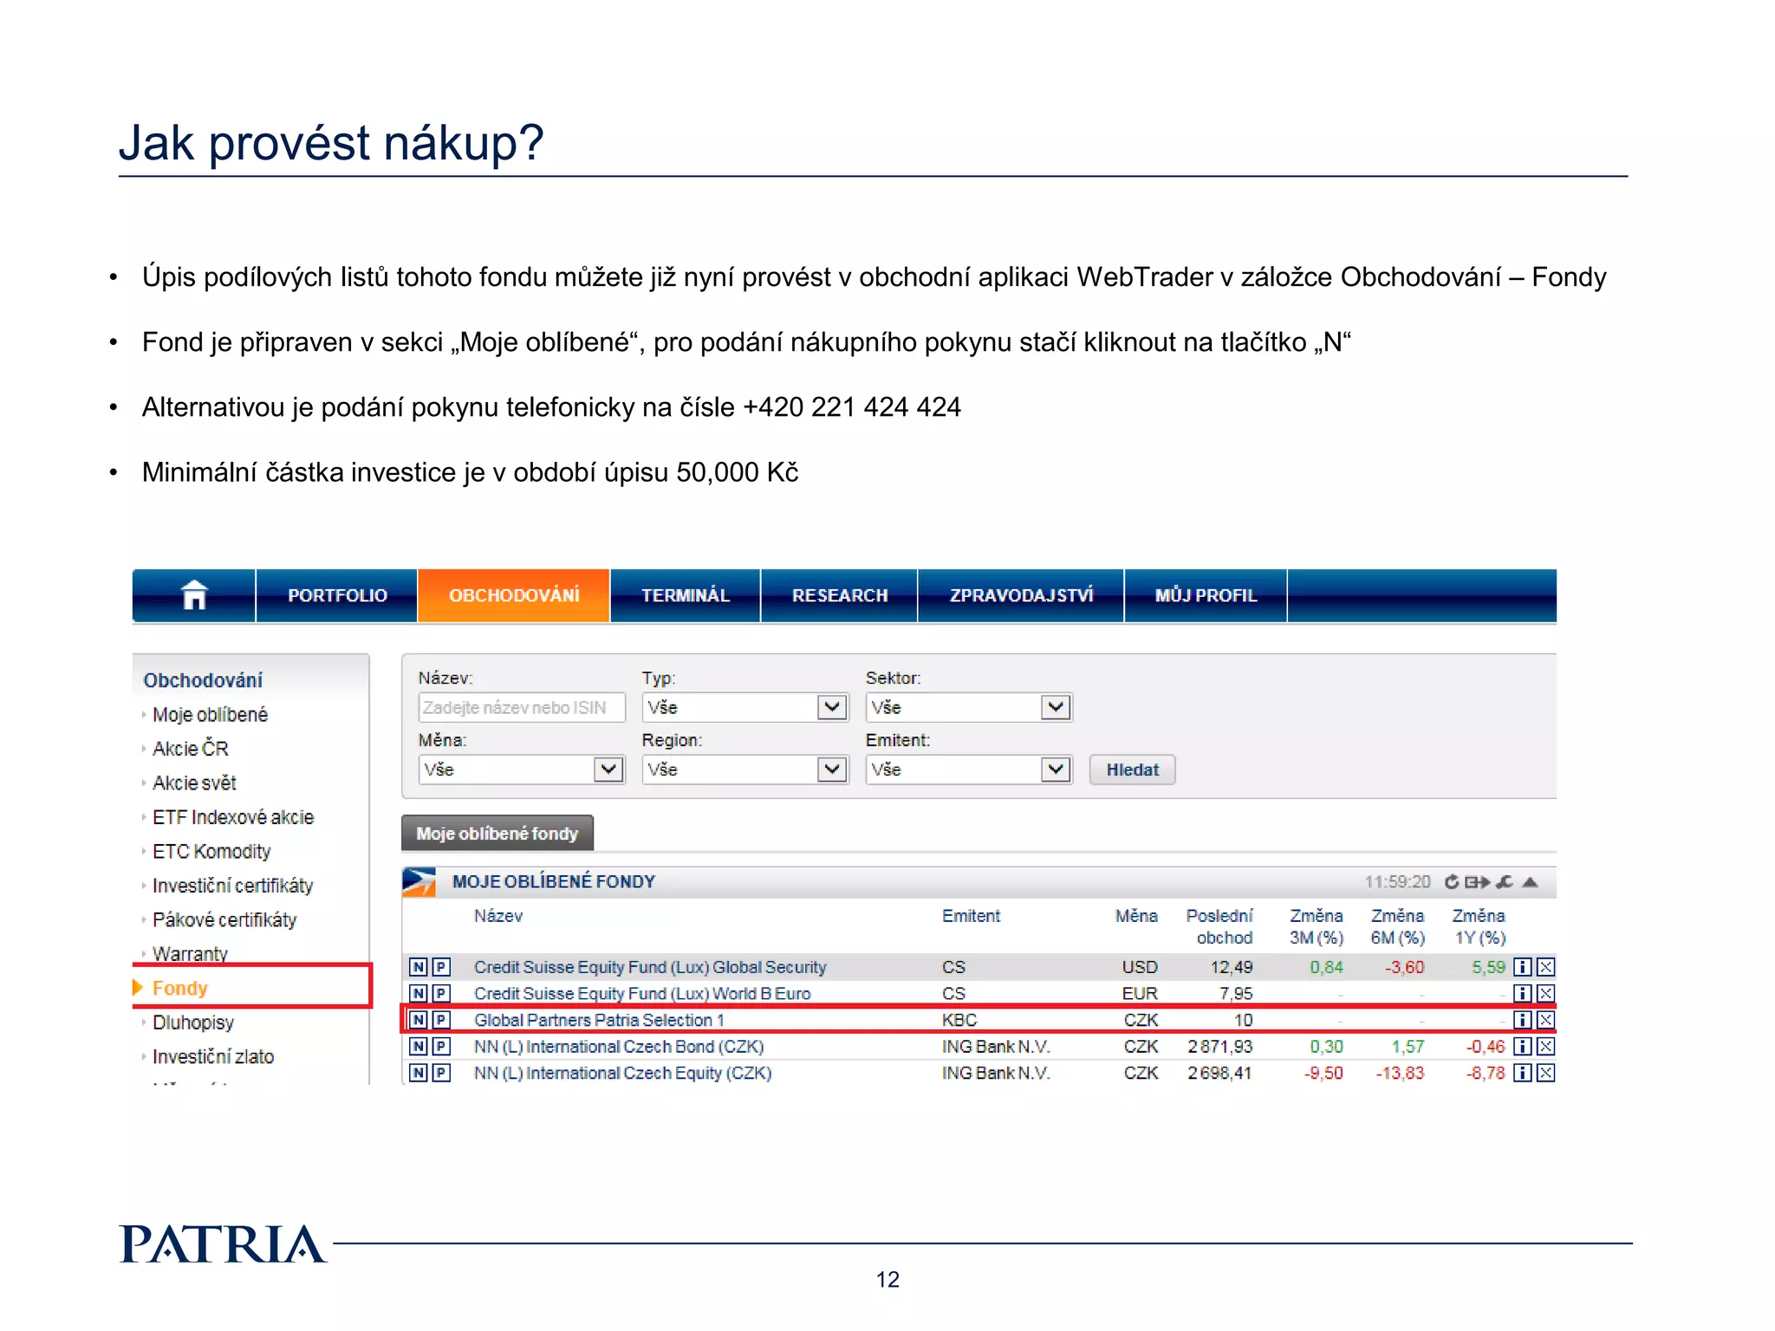Open the Sektor dropdown
Screen dimensions: 1775x1331
[1055, 707]
